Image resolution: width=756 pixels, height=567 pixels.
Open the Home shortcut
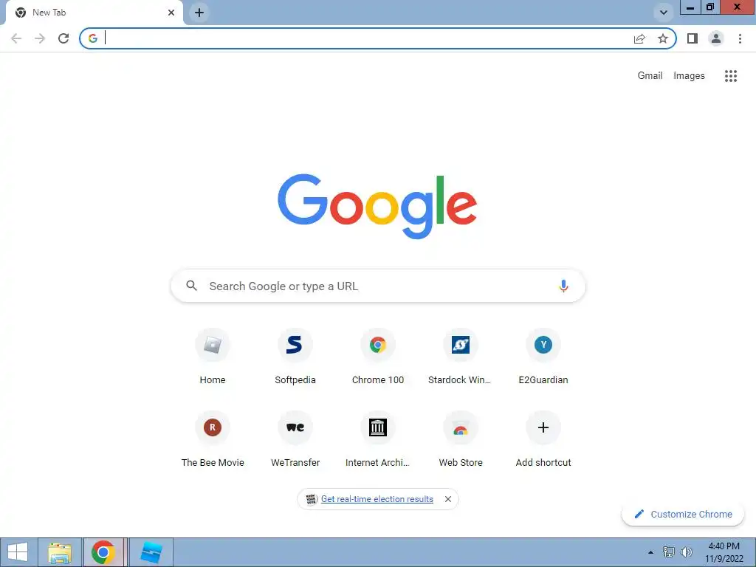pos(213,357)
